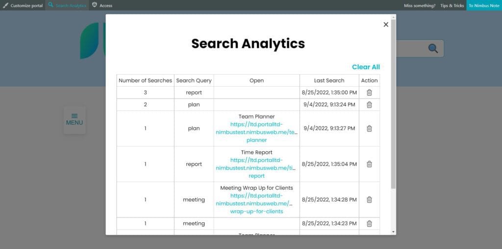Click the magnifier search icon in portal header
Image resolution: width=502 pixels, height=249 pixels.
pos(433,48)
